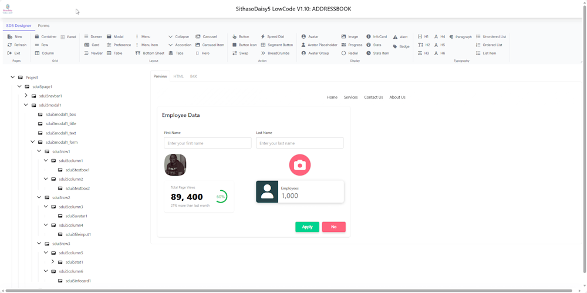Screen dimensions: 587x293
Task: Select the Preview tab
Action: (x=160, y=76)
